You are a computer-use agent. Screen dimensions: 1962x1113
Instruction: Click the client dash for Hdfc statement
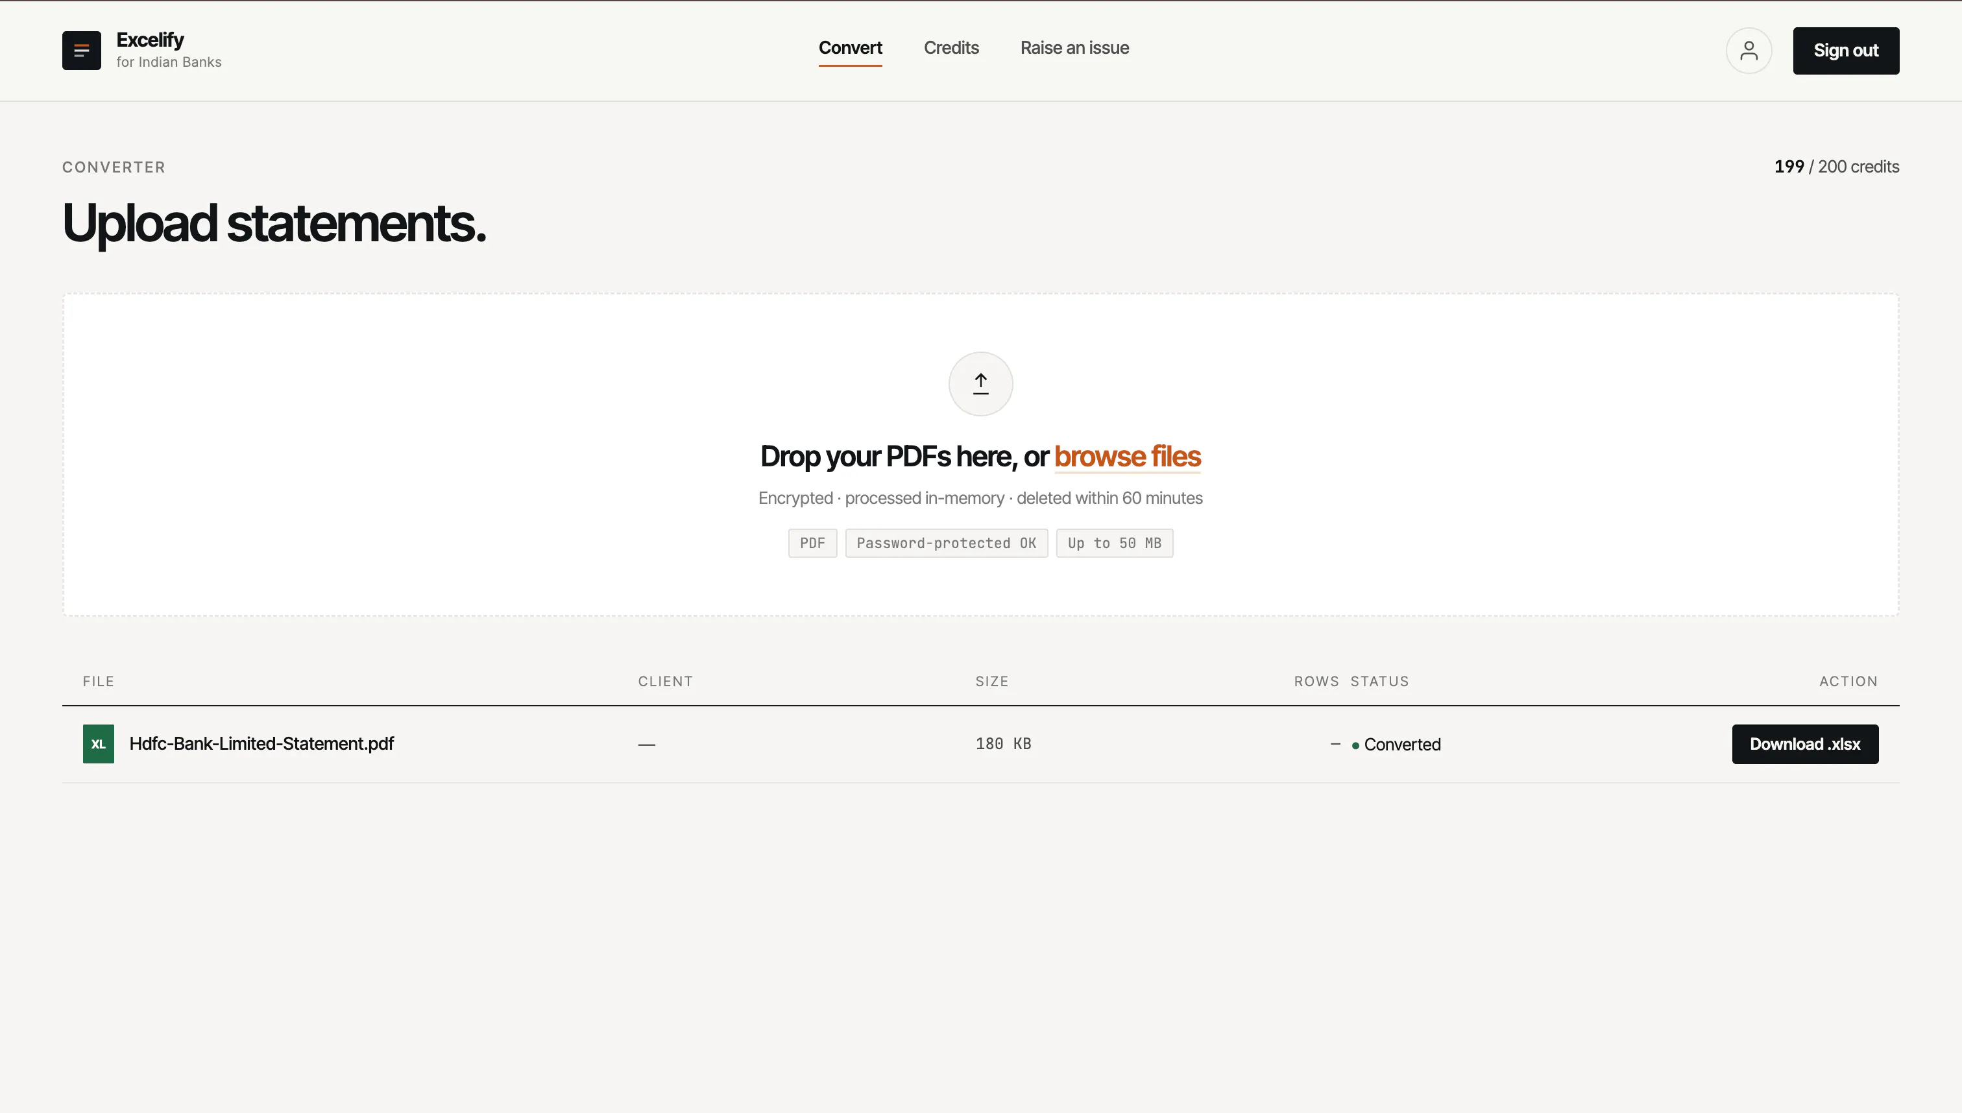click(647, 745)
